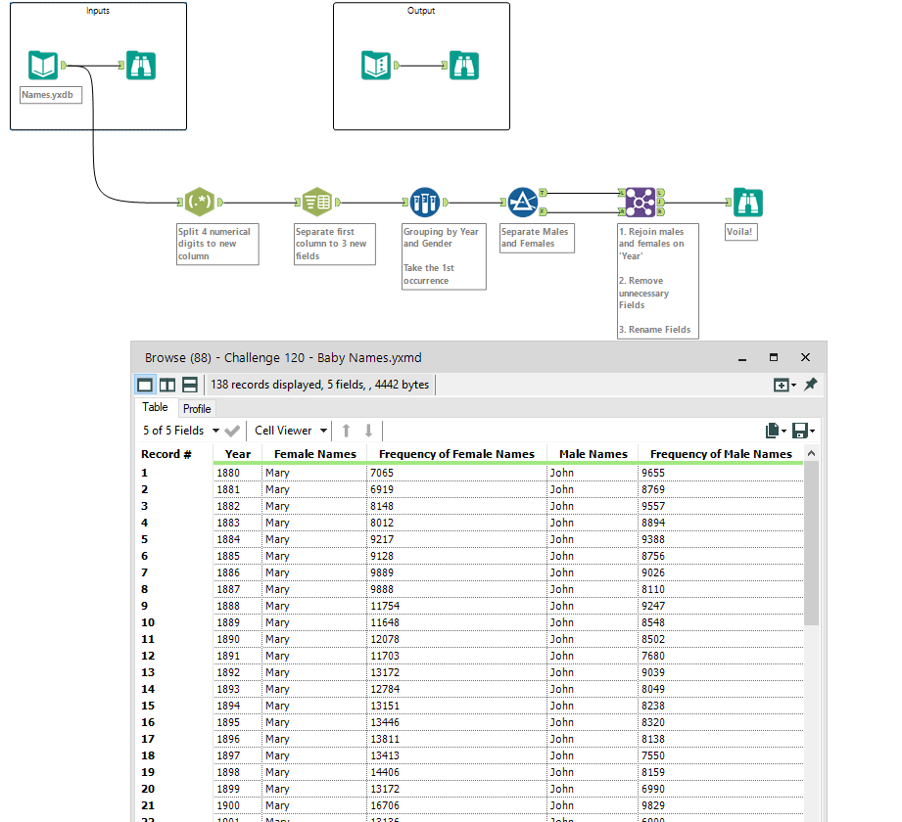
Task: Toggle side-by-side split results view
Action: (167, 386)
